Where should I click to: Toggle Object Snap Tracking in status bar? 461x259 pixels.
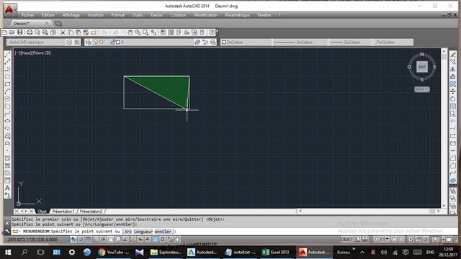coord(125,240)
